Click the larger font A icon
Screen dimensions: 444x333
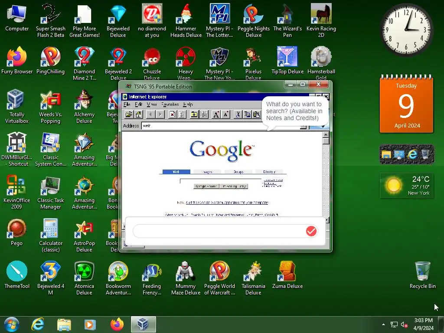click(216, 114)
